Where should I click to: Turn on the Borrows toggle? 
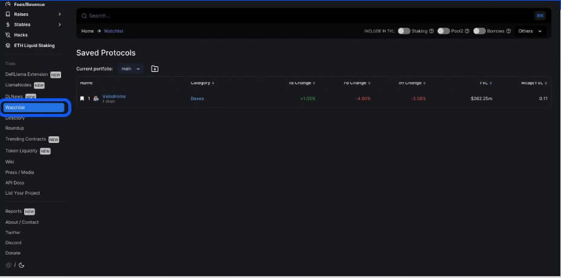click(x=479, y=31)
